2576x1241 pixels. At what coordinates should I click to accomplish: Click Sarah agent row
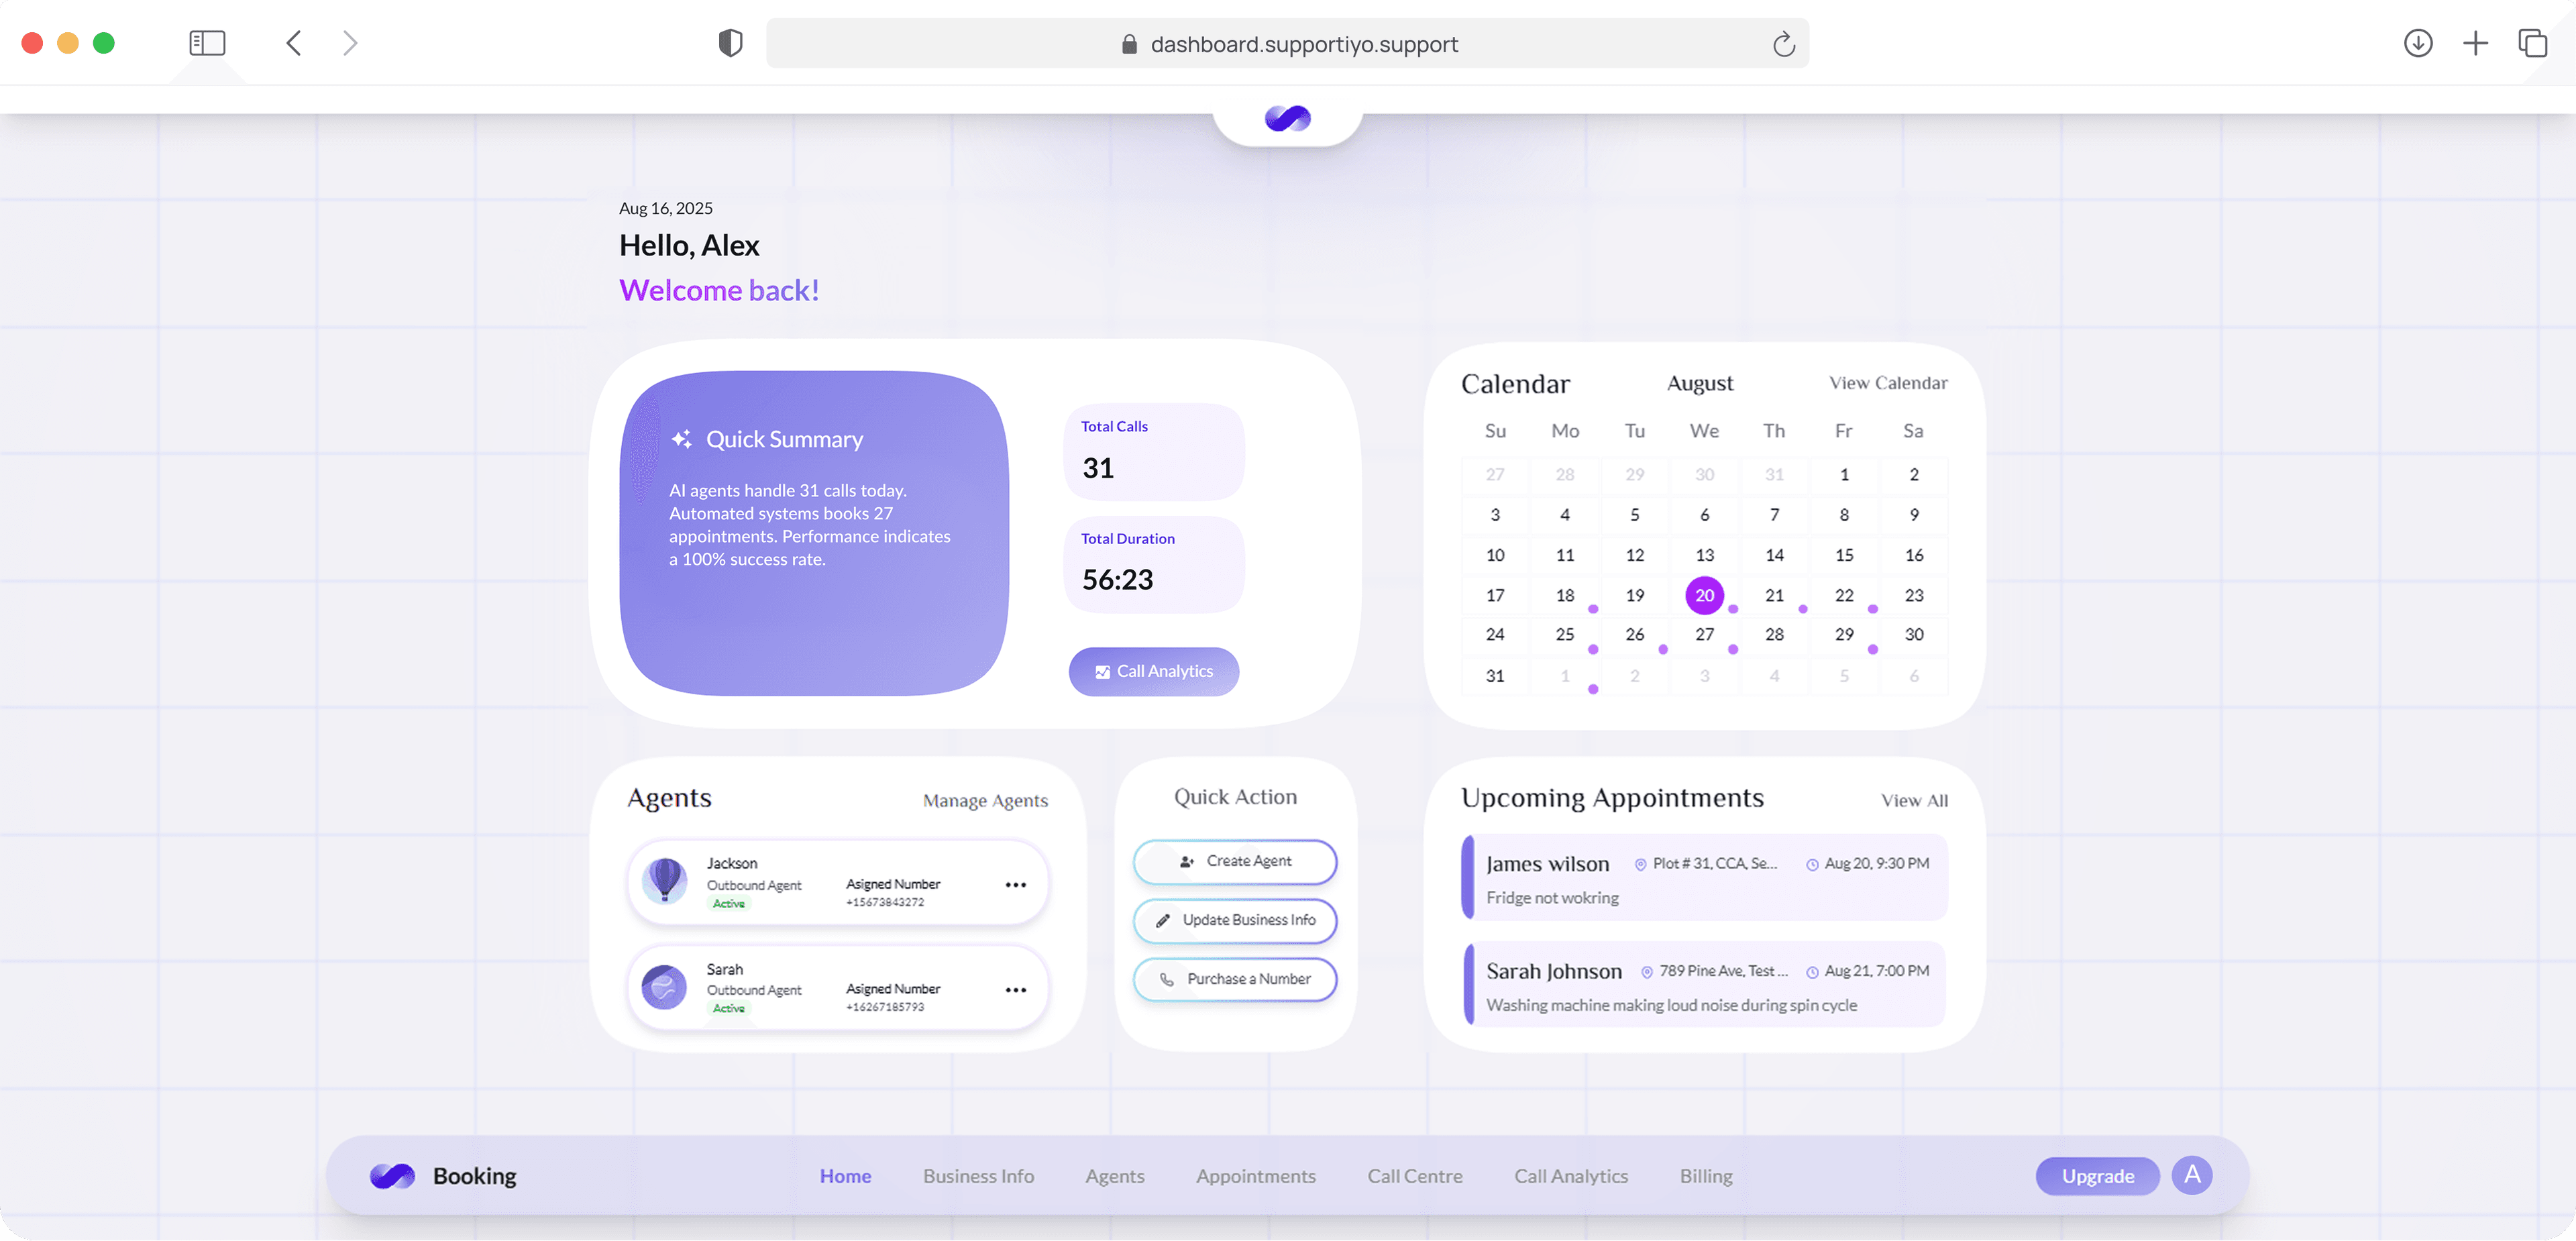(x=837, y=988)
